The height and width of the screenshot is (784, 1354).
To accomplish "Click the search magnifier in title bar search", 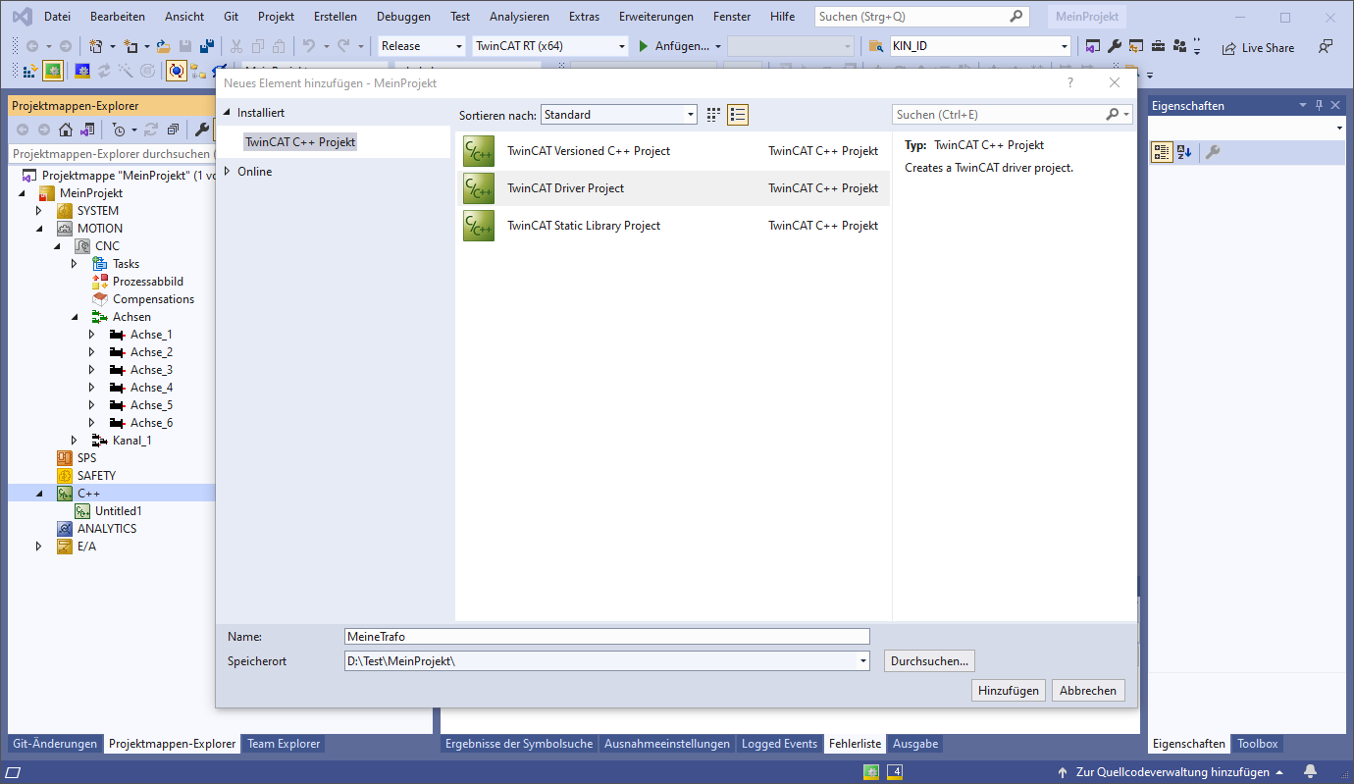I will pyautogui.click(x=1016, y=17).
